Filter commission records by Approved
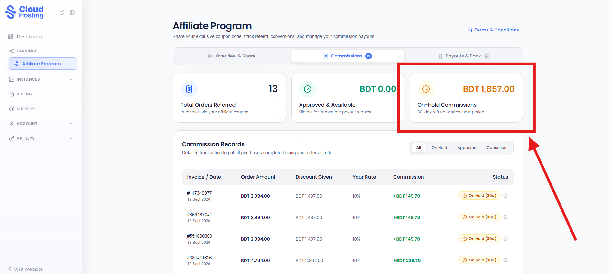Screen dimensions: 612x274 pyautogui.click(x=467, y=148)
